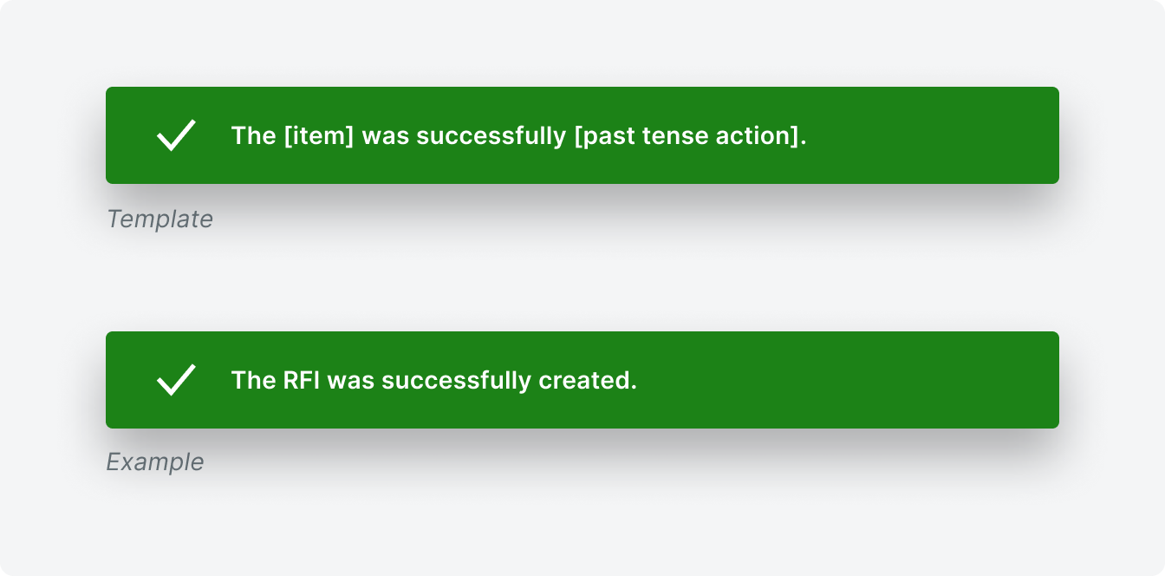Click 'successfully' in the RFI toast message
The width and height of the screenshot is (1165, 576).
[x=456, y=381]
